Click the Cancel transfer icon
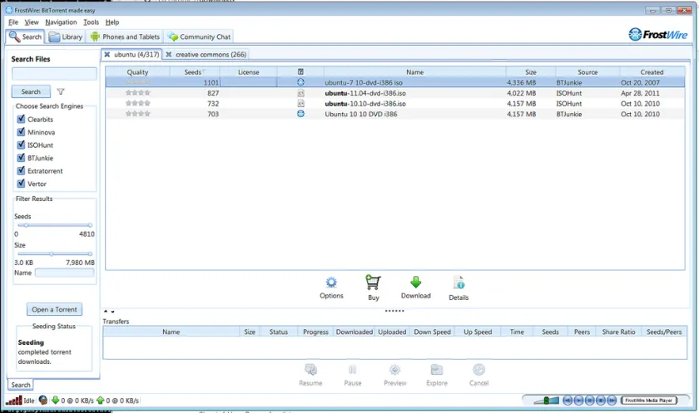The image size is (699, 413). pyautogui.click(x=478, y=370)
